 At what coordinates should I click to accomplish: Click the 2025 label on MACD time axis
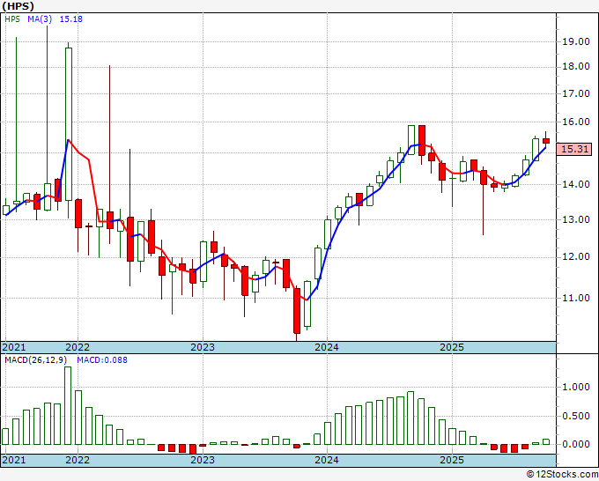452,460
